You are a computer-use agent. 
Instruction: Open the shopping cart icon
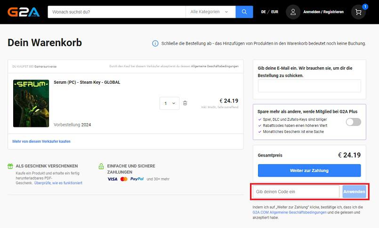click(x=358, y=12)
